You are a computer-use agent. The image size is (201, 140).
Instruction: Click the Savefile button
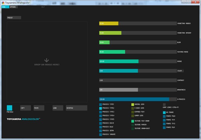pyautogui.click(x=76, y=108)
